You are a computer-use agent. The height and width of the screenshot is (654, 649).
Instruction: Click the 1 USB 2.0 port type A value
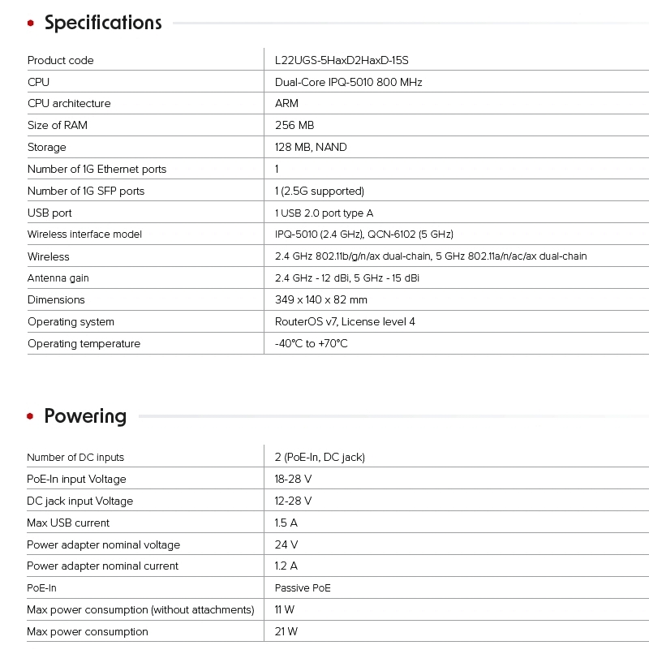coord(324,213)
